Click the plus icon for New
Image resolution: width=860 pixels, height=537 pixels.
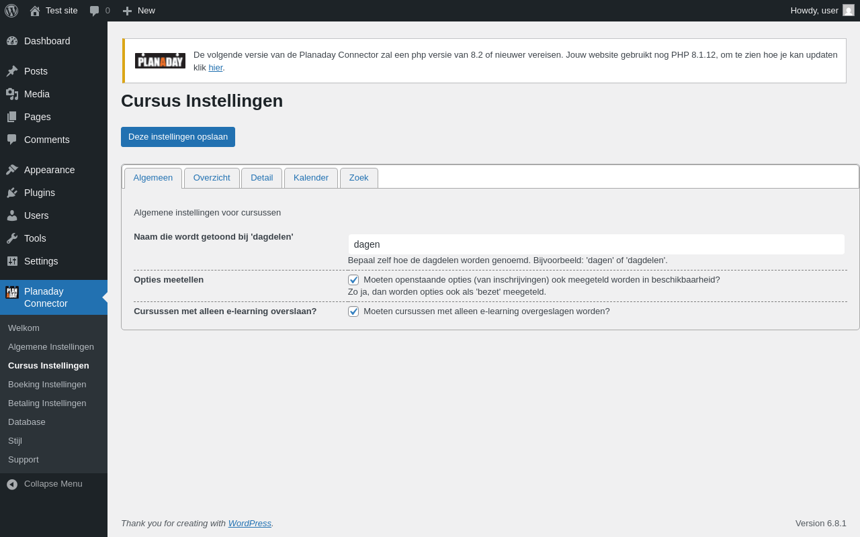pos(127,11)
